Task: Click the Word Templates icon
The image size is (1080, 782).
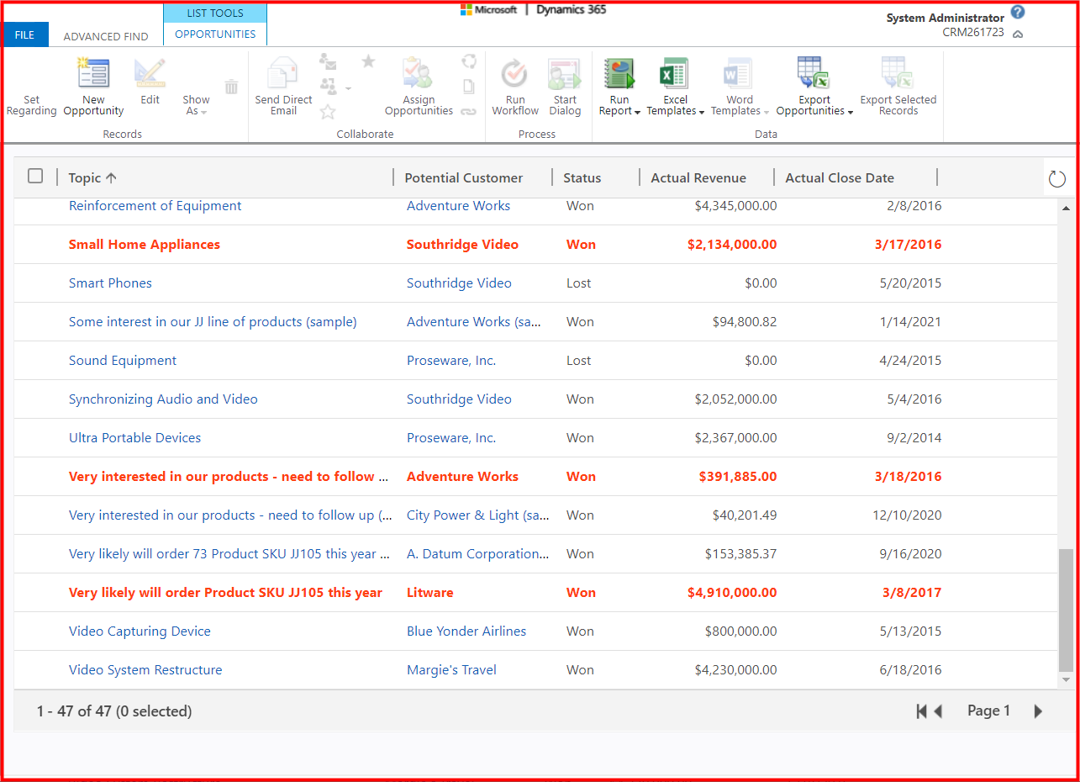Action: pos(740,73)
